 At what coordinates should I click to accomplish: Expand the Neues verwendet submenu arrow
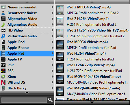tap(53, 7)
